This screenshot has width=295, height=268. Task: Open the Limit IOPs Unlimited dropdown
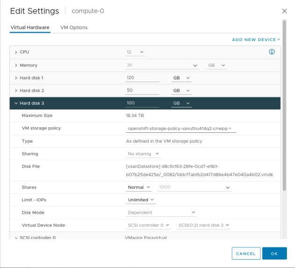141,200
